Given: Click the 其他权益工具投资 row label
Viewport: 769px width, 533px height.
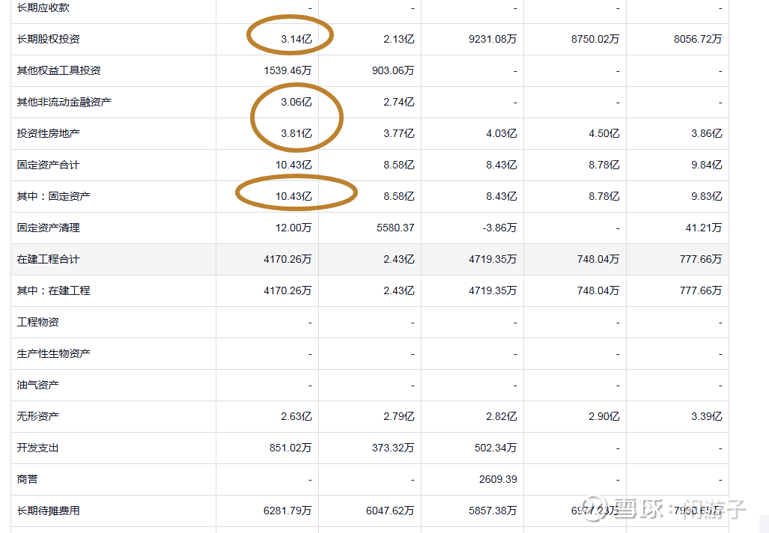Looking at the screenshot, I should click(x=58, y=71).
